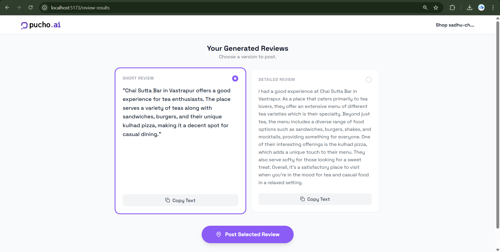Click the scroll down arrow
The width and height of the screenshot is (500, 252).
click(498, 250)
